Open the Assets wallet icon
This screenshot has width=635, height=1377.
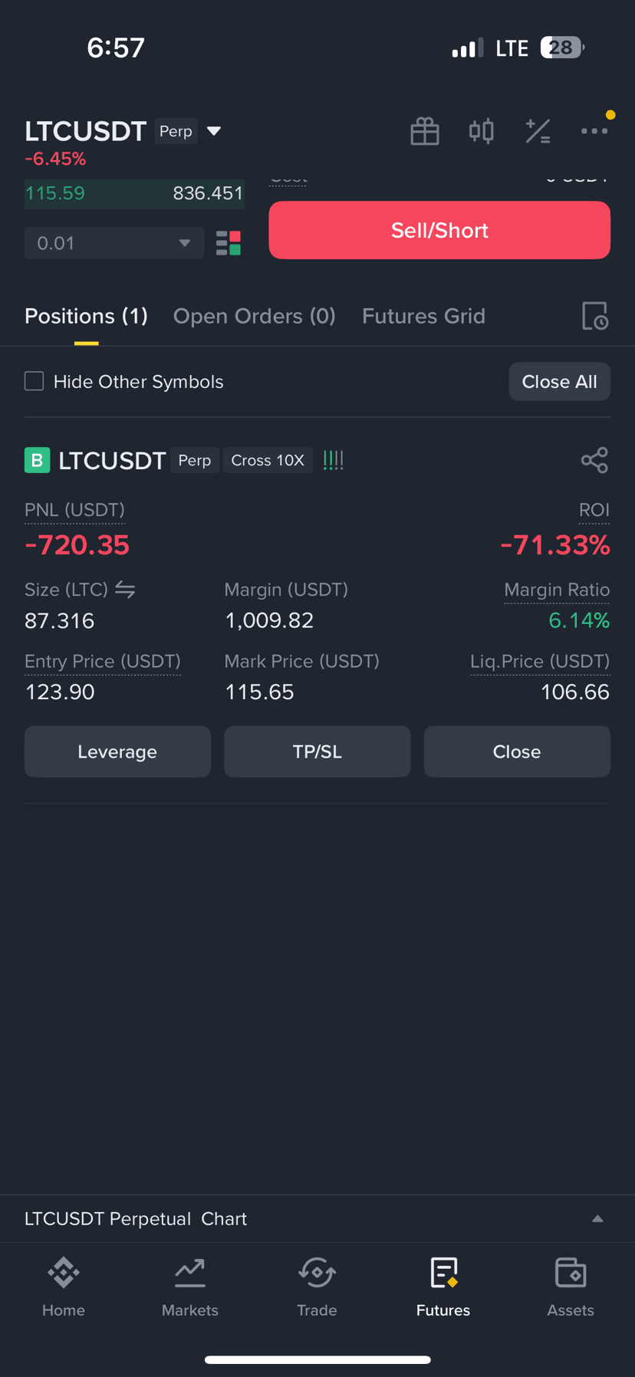point(571,1273)
